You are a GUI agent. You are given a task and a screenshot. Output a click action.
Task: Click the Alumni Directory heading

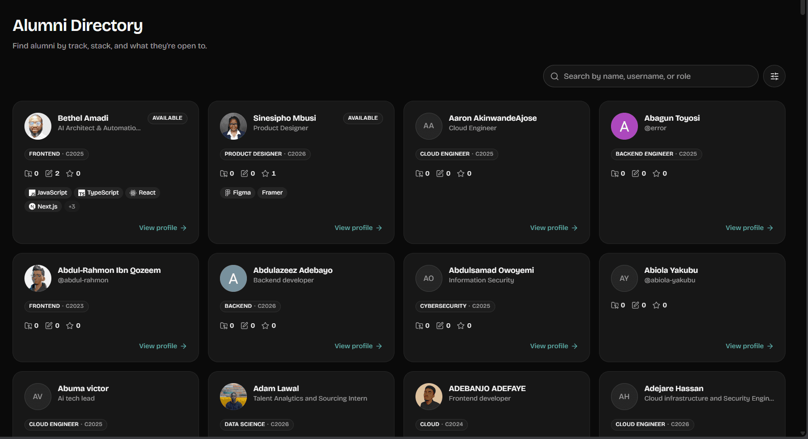coord(78,25)
